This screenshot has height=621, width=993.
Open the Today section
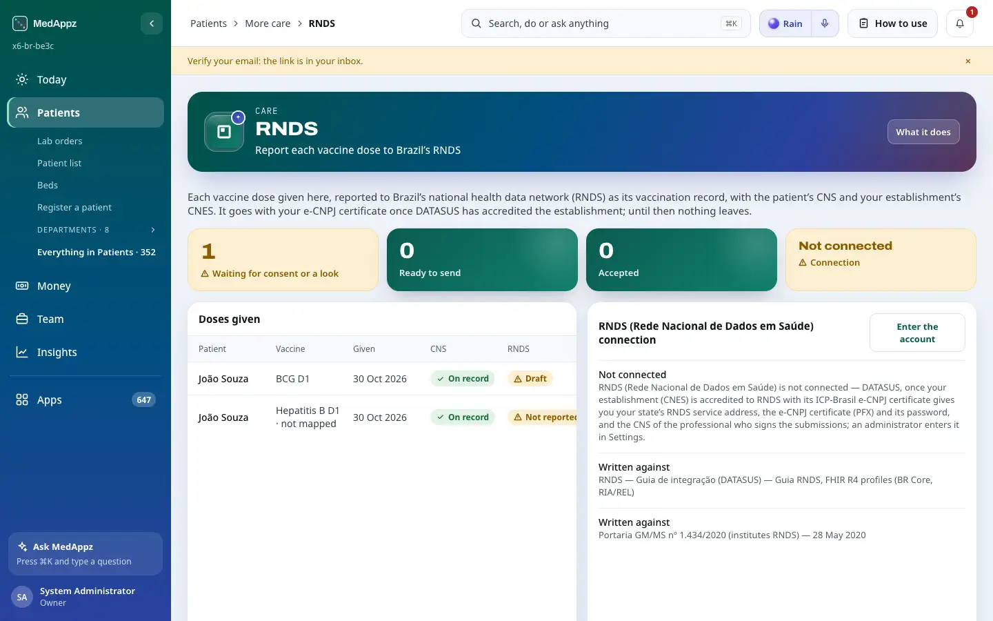coord(86,79)
